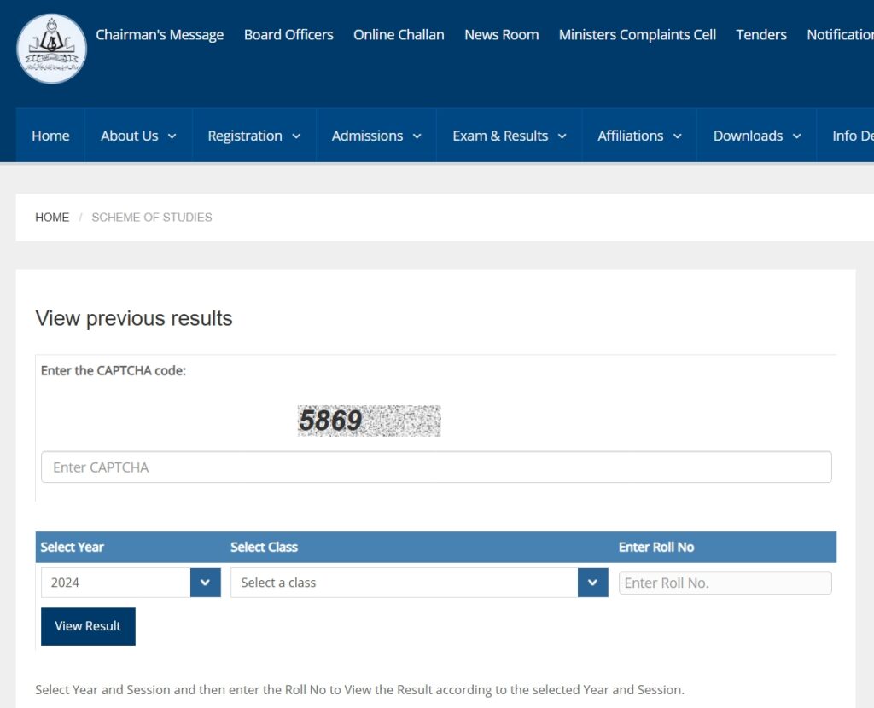
Task: Click the Enter the CAPTCHA code label
Action: pos(114,370)
